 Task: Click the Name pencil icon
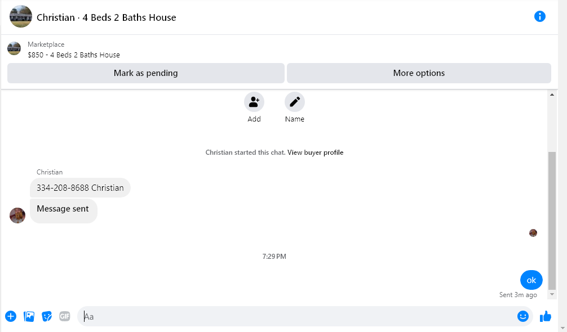[x=294, y=102]
